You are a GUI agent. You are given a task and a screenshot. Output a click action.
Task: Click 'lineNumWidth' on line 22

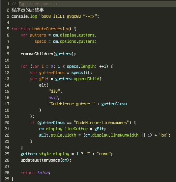(x=125, y=135)
